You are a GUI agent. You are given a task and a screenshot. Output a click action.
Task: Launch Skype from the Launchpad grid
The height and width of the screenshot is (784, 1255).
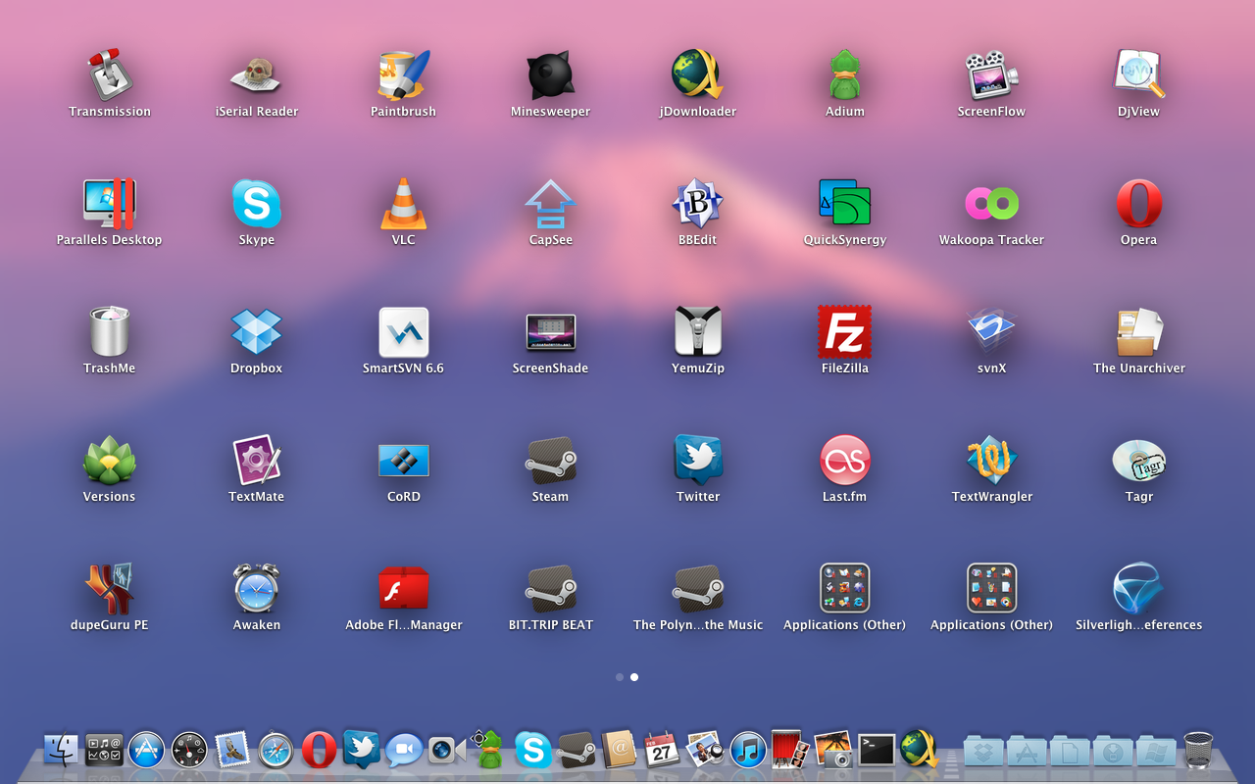point(257,204)
